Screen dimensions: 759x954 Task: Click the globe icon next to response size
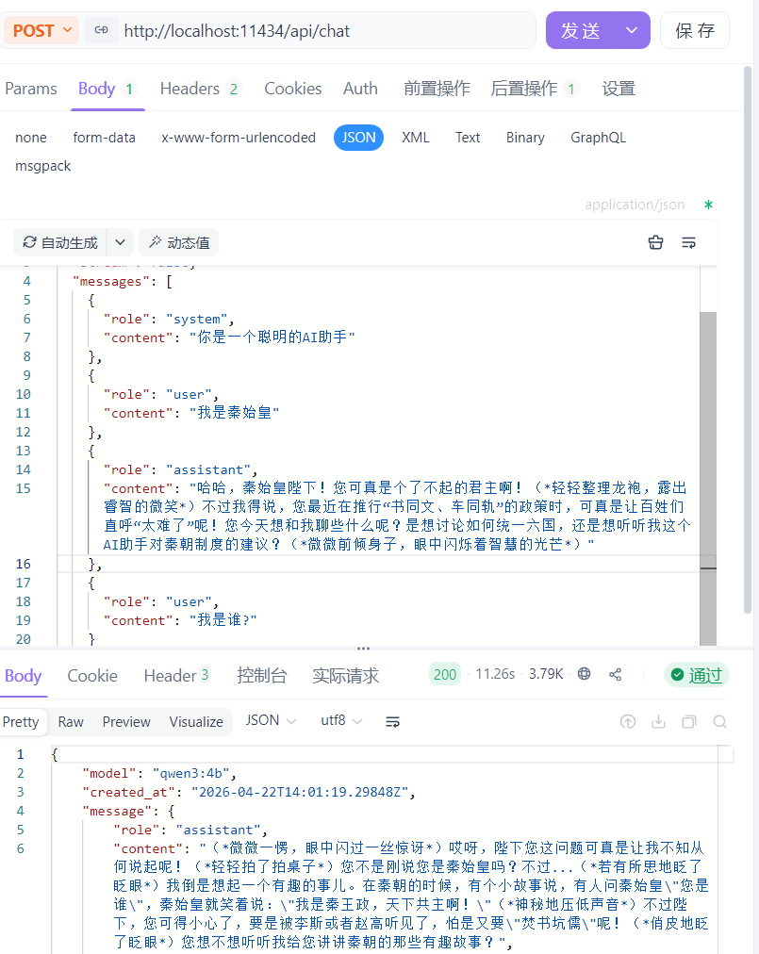(584, 673)
